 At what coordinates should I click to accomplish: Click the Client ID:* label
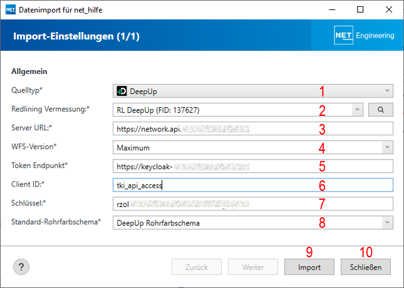coord(28,184)
